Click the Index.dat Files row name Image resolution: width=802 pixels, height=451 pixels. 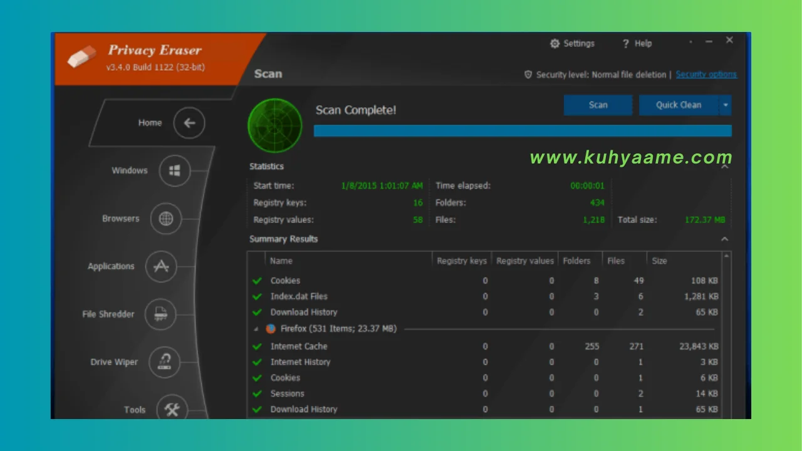tap(299, 296)
